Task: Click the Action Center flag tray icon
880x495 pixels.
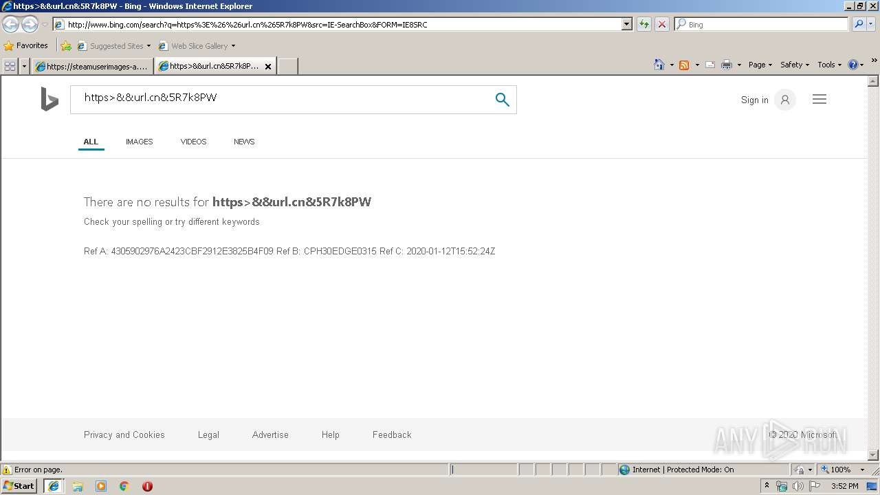Action: click(x=815, y=486)
